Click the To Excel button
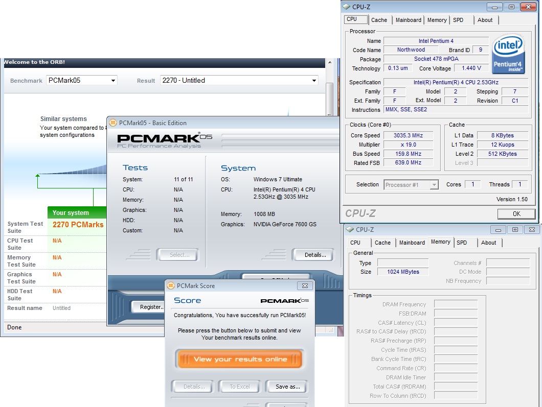This screenshot has height=407, width=542. (x=239, y=387)
